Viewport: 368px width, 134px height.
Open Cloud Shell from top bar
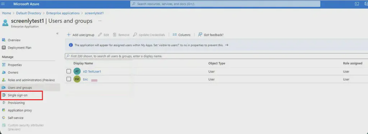tap(357, 4)
